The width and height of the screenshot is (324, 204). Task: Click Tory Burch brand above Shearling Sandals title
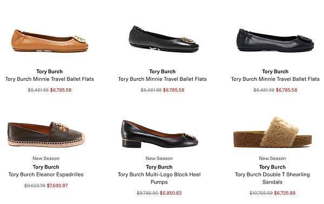[x=272, y=167]
